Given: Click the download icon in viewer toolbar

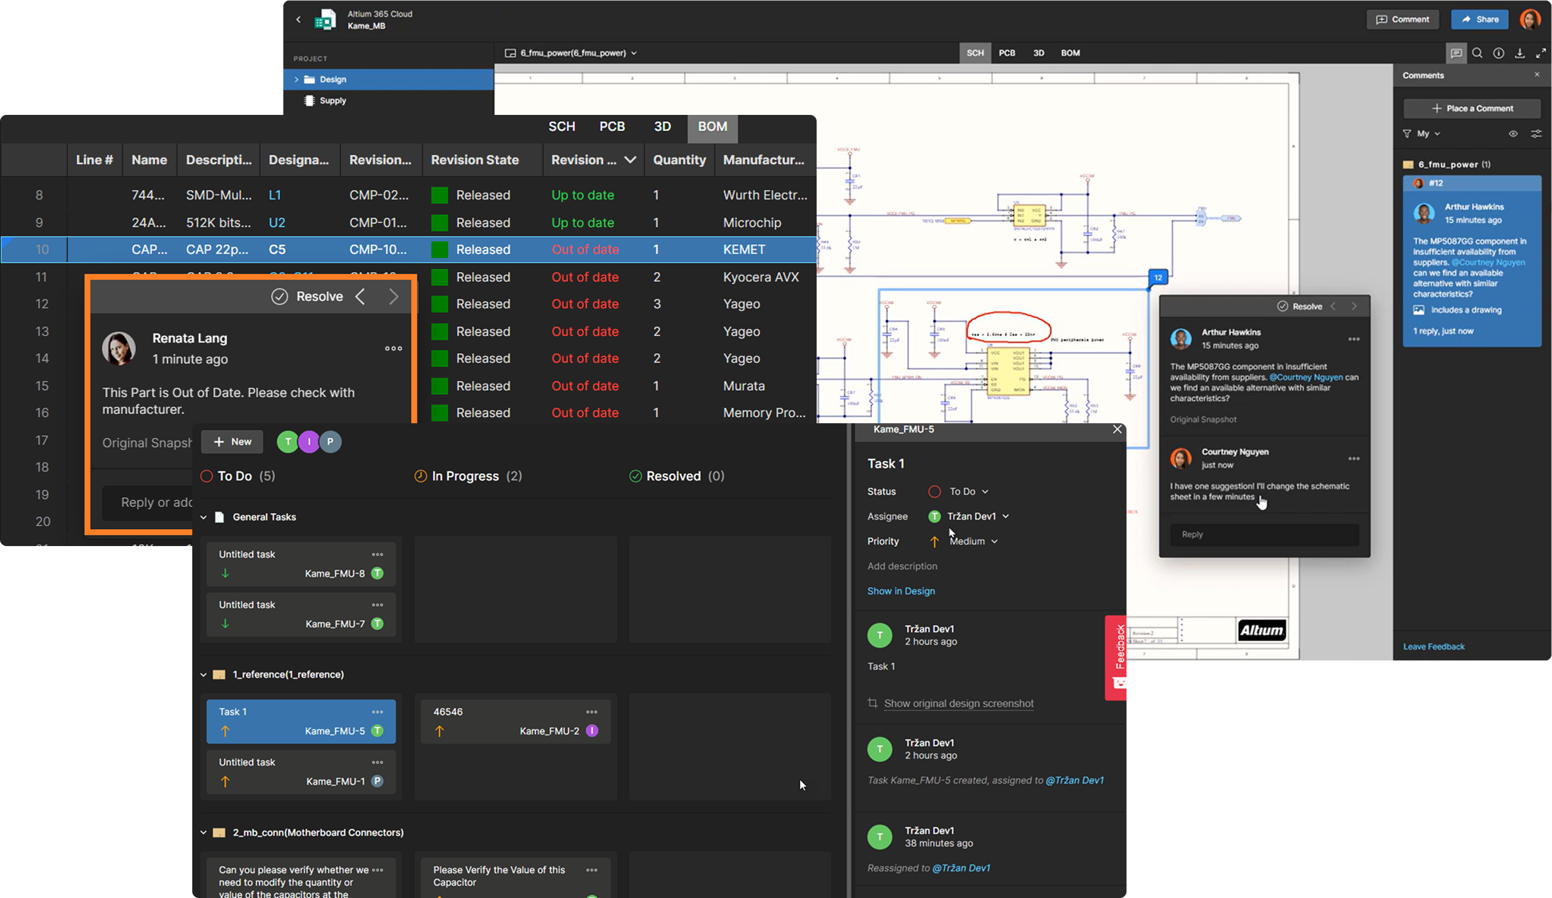Looking at the screenshot, I should click(1520, 53).
